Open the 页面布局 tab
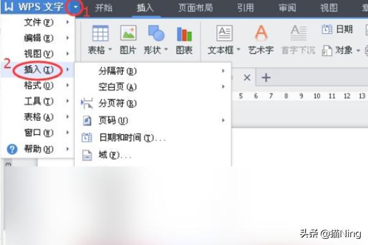The height and width of the screenshot is (245, 368). (x=196, y=8)
